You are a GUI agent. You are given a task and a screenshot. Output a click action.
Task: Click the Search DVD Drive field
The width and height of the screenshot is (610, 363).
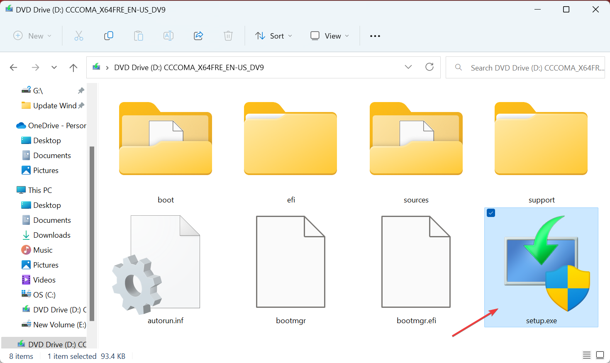pos(525,68)
